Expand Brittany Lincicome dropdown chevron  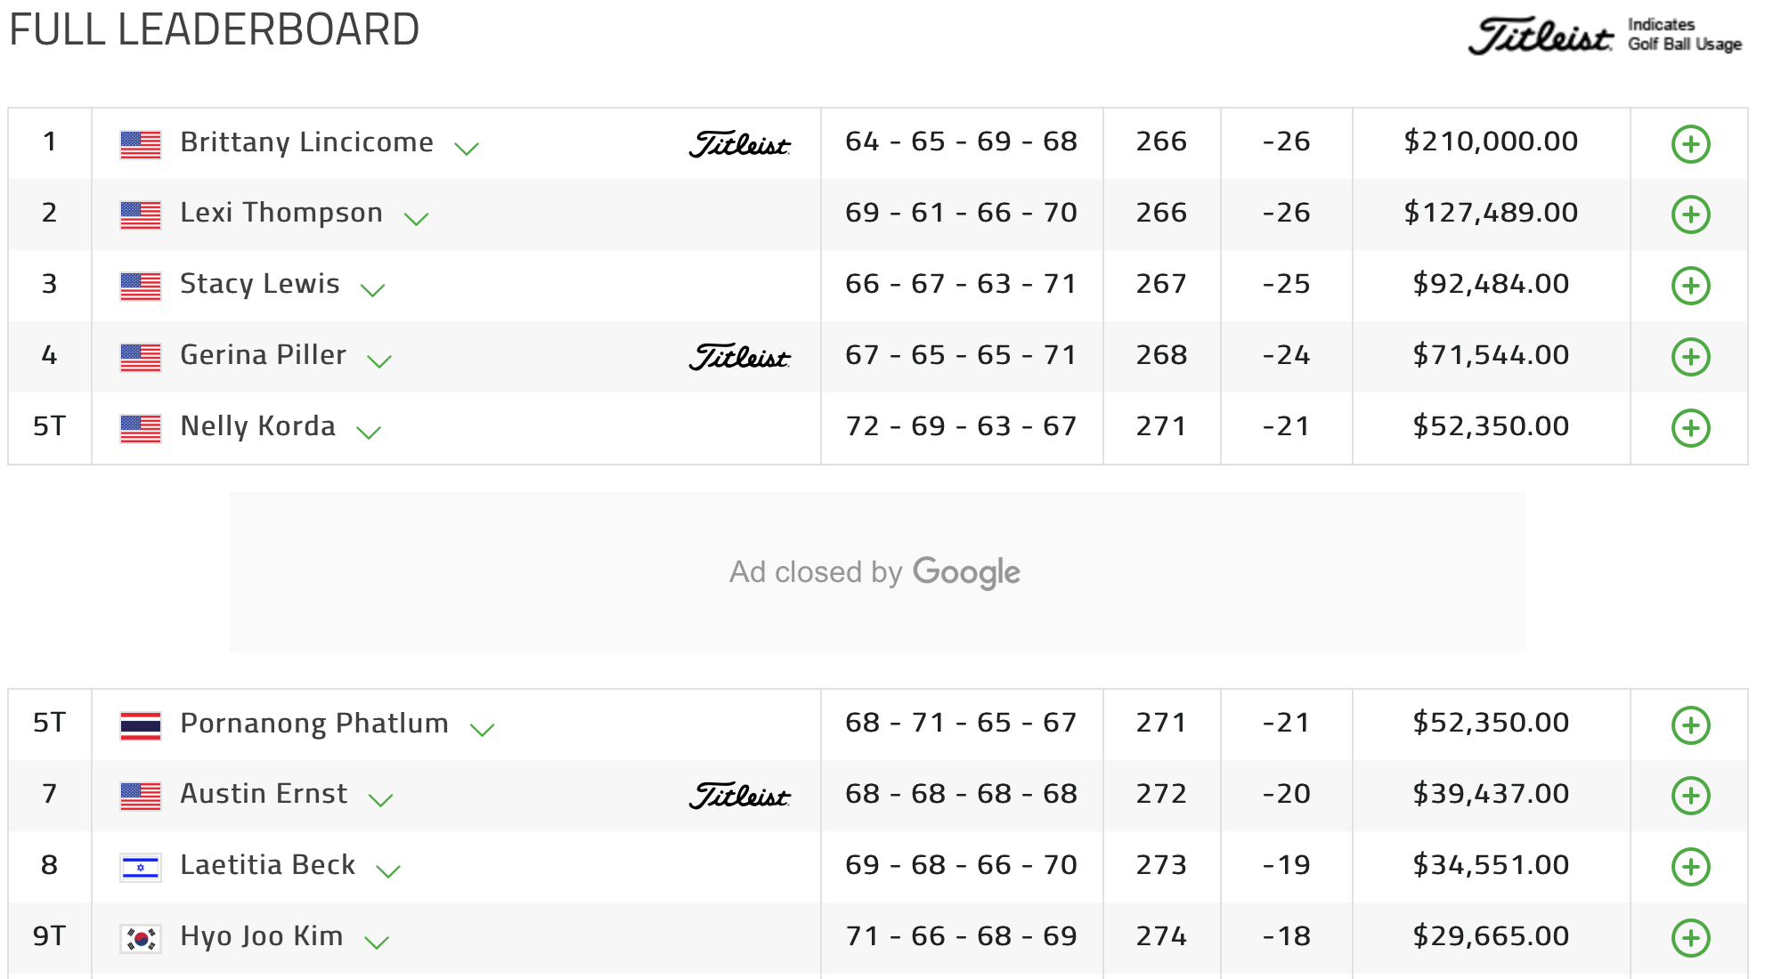tap(467, 149)
